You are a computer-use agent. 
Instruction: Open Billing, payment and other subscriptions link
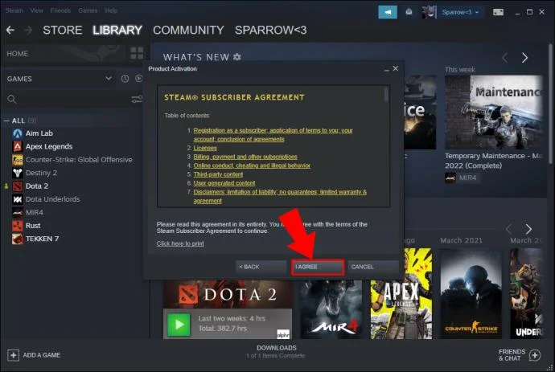click(245, 157)
